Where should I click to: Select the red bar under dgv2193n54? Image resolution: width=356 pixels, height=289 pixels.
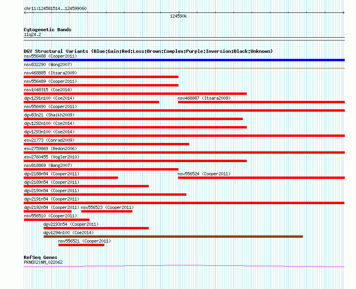pyautogui.click(x=96, y=228)
